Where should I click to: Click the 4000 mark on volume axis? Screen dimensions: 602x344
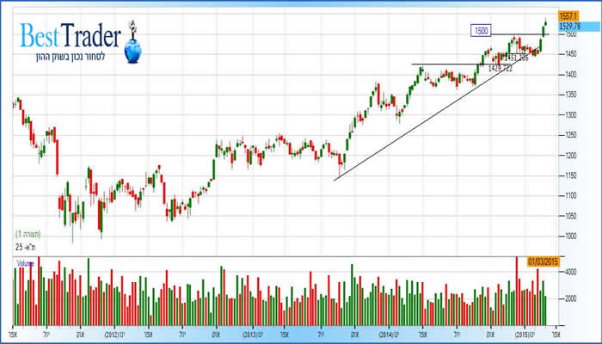pos(569,272)
